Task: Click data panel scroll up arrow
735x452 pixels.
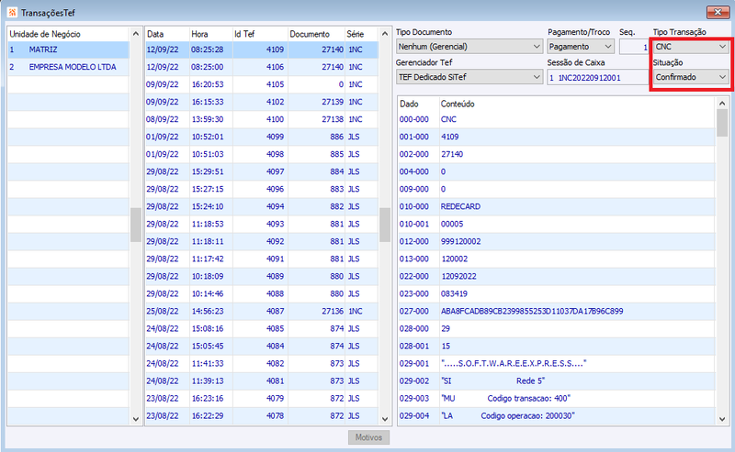Action: (722, 104)
